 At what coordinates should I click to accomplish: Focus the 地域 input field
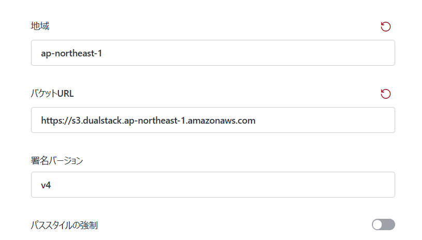[213, 53]
